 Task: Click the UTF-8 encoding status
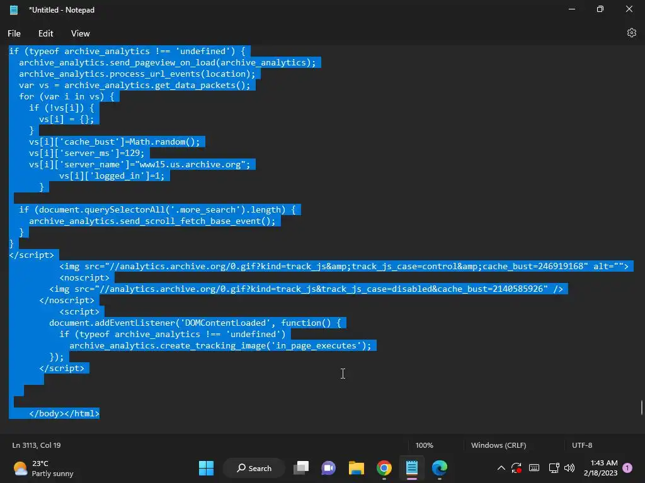[582, 445]
